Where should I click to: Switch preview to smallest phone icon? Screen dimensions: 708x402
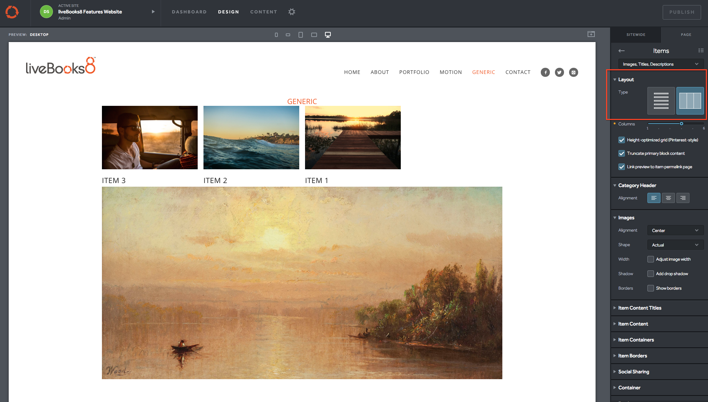[276, 35]
